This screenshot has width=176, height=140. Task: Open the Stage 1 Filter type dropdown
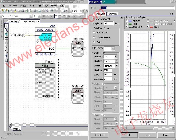[117, 61]
